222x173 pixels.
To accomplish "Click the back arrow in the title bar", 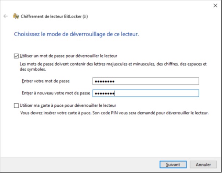I will click(5, 16).
